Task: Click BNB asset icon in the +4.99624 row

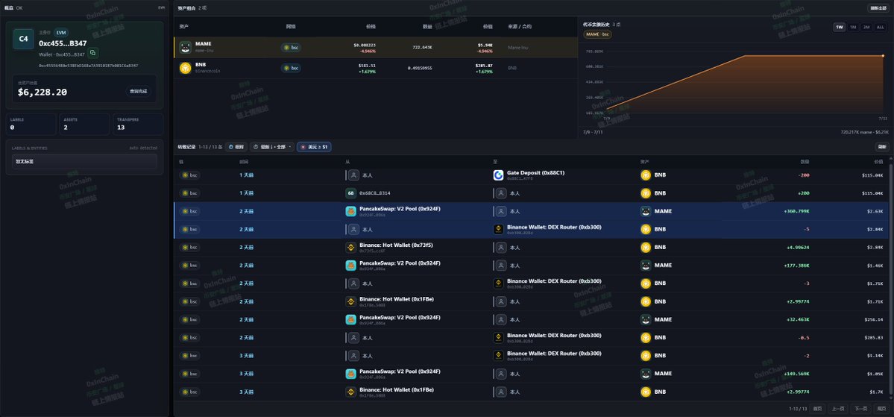Action: 646,248
